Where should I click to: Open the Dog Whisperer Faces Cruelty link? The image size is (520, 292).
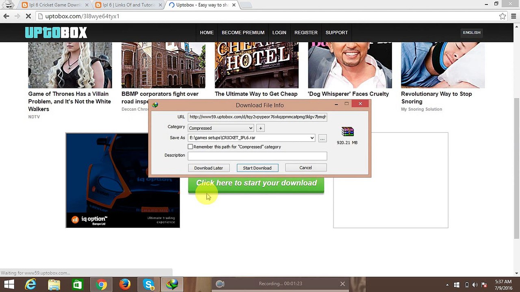click(x=348, y=94)
